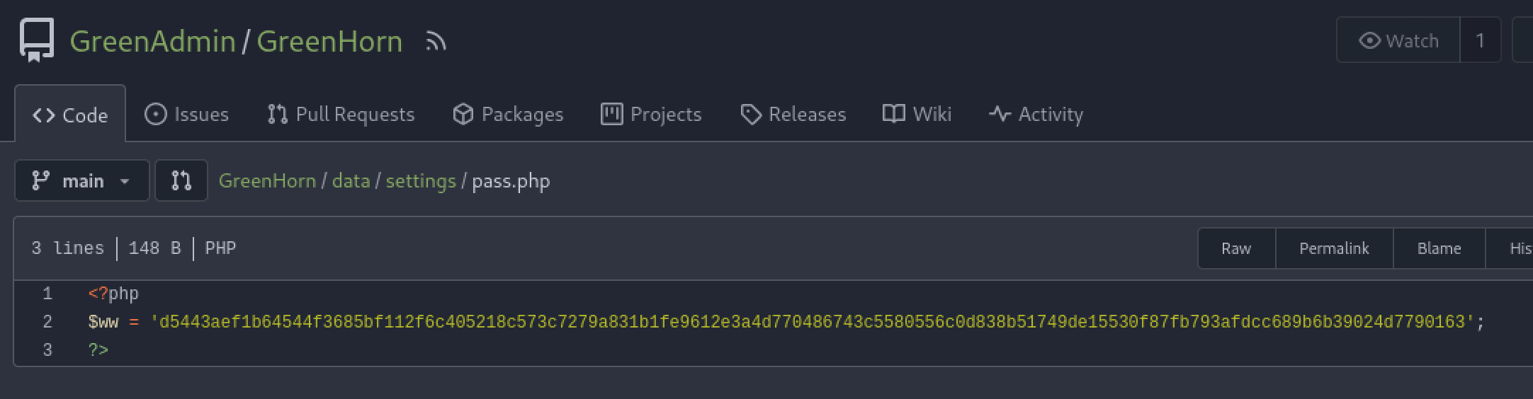The image size is (1533, 399).
Task: Open the Pull Requests tab
Action: [341, 115]
